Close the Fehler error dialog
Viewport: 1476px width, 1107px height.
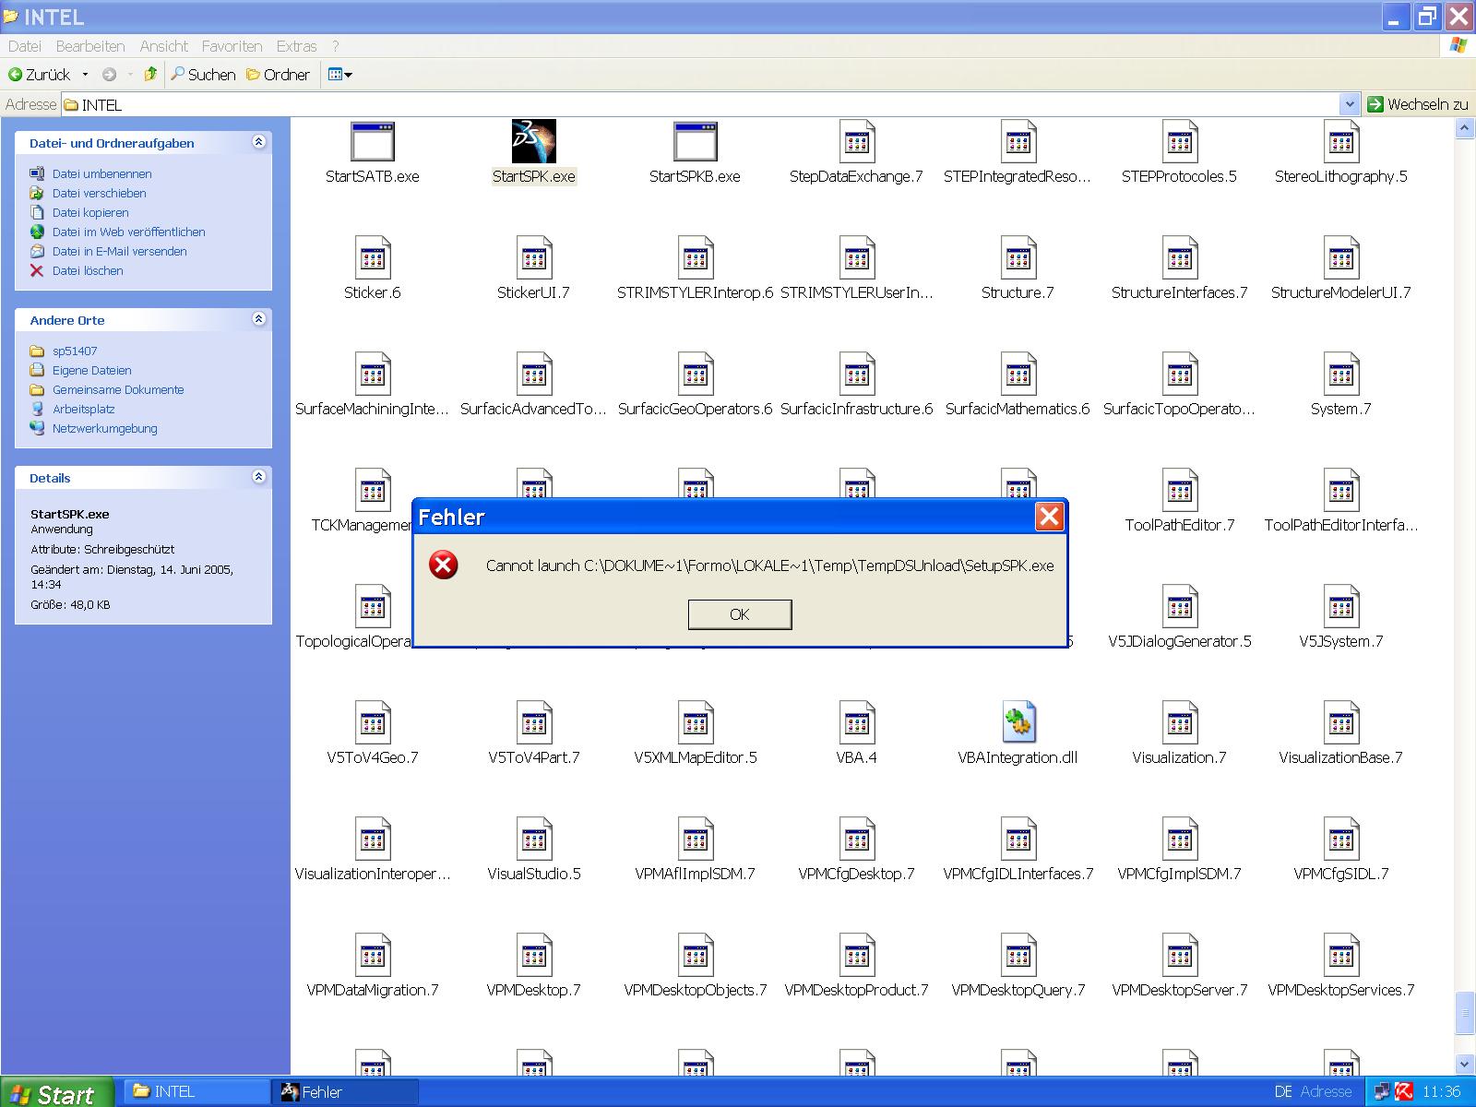pos(1049,517)
